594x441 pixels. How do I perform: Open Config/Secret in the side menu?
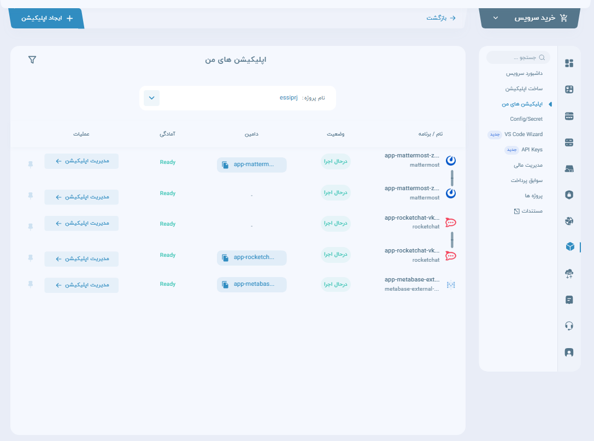coord(526,119)
